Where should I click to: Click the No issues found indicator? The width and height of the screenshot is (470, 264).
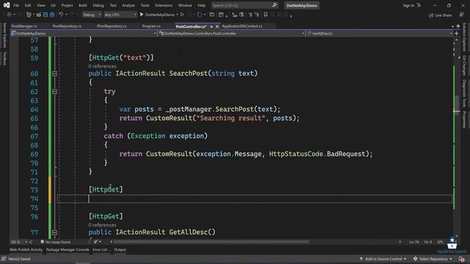(56, 242)
